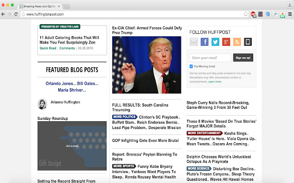The height and width of the screenshot is (183, 294).
Task: Bookmark the page with the star icon
Action: (x=246, y=14)
